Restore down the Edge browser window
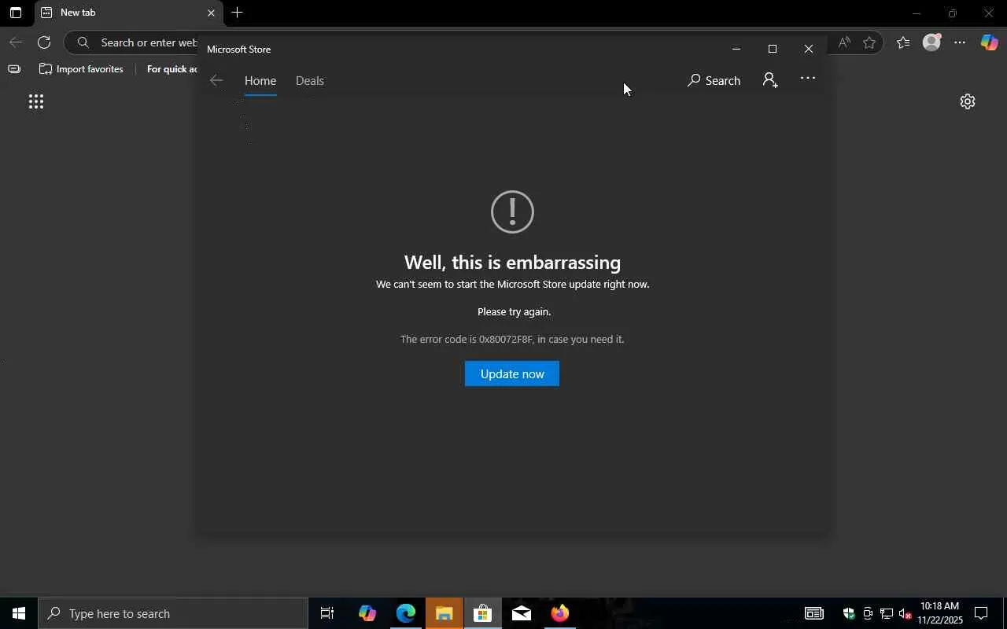1007x629 pixels. point(952,13)
